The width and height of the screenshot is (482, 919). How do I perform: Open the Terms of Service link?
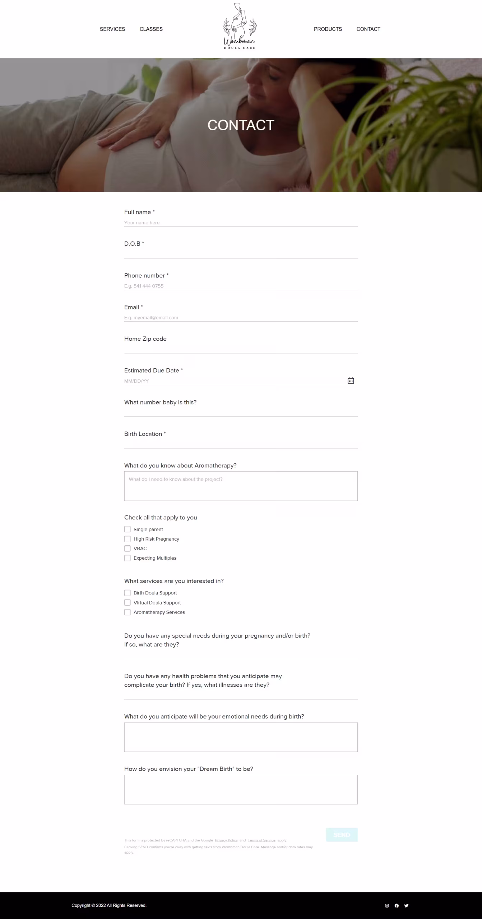pos(261,840)
